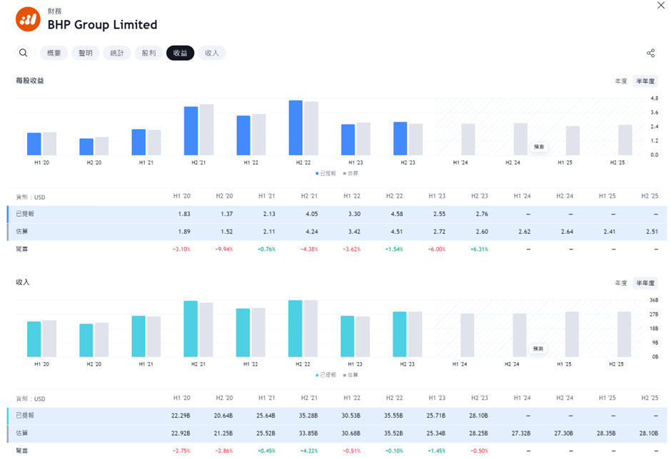Click the cyan H2 '21 revenue bar
Screen dimensions: 671x459
(191, 329)
